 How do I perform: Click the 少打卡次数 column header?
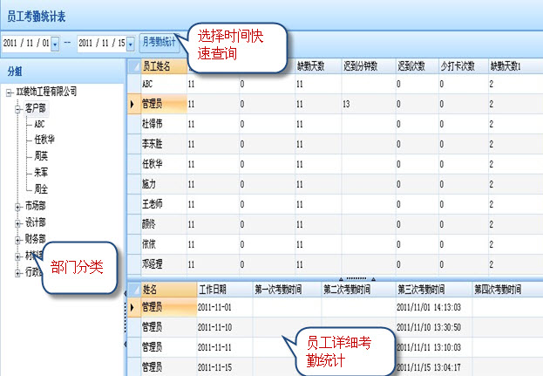pos(458,66)
